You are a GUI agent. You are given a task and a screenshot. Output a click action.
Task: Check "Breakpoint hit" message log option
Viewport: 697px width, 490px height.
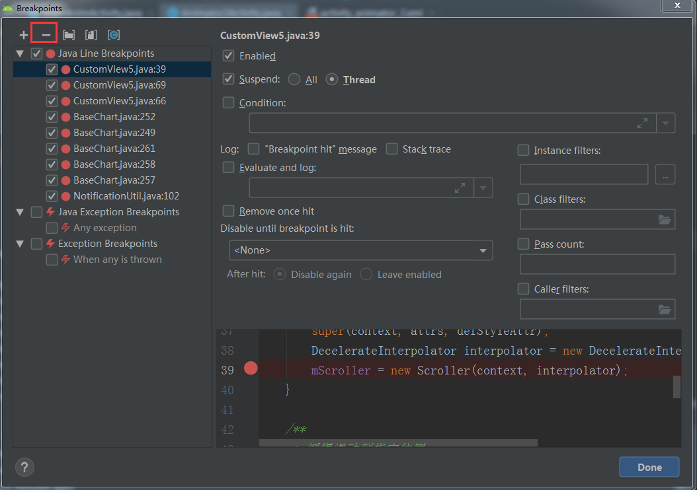coord(253,149)
